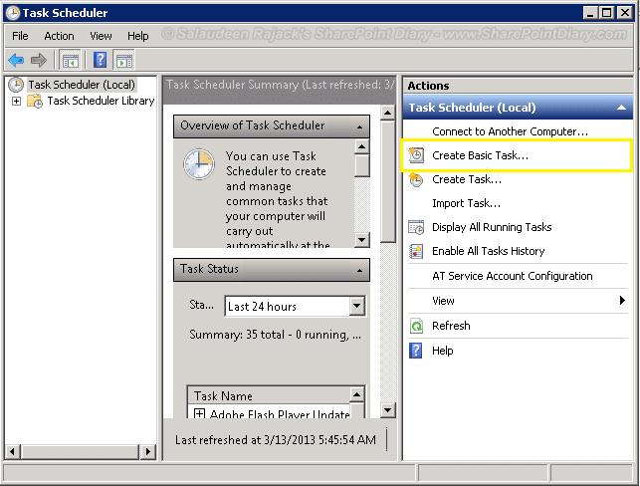Expand the Adobe Flash Player Update task row
Image resolution: width=640 pixels, height=486 pixels.
[x=200, y=414]
